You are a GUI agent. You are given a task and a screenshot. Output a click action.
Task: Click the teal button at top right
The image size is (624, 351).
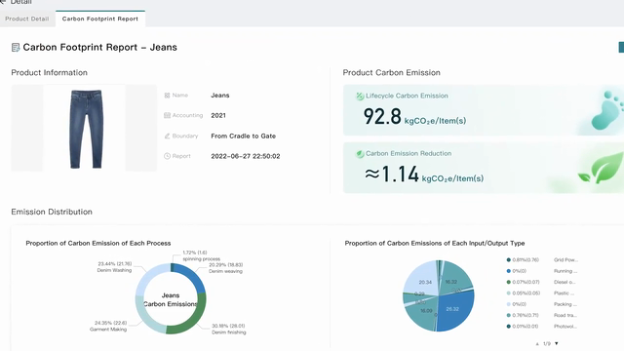point(621,48)
